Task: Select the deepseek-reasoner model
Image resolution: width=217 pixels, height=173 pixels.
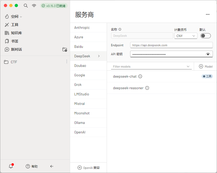Action: pos(162,88)
